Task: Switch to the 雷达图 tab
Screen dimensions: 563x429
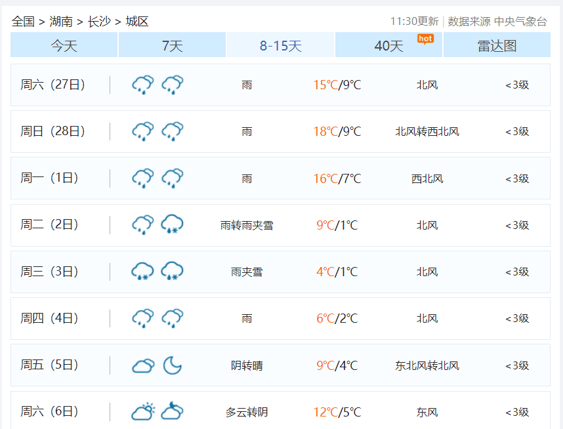Action: click(496, 45)
